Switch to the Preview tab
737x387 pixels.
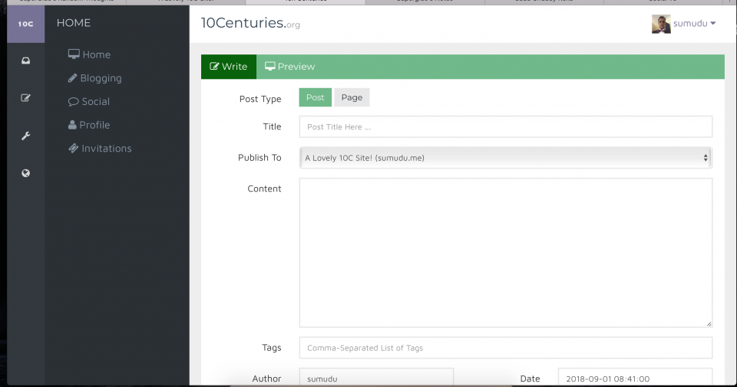point(289,67)
